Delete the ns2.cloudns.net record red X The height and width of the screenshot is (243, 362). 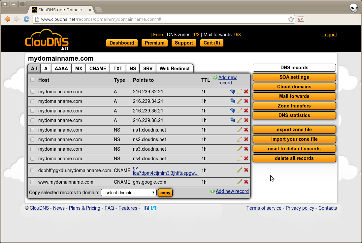(246, 139)
